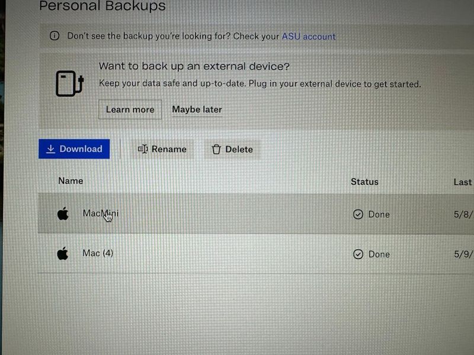Click the info circle icon
Image resolution: width=474 pixels, height=355 pixels.
(x=55, y=36)
